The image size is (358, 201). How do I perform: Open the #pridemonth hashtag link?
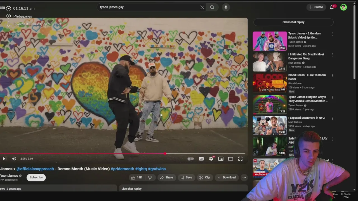122,169
